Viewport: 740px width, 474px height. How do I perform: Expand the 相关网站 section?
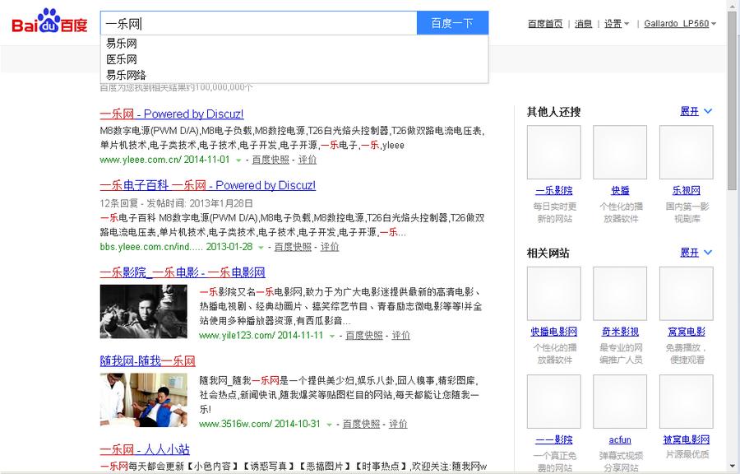696,253
